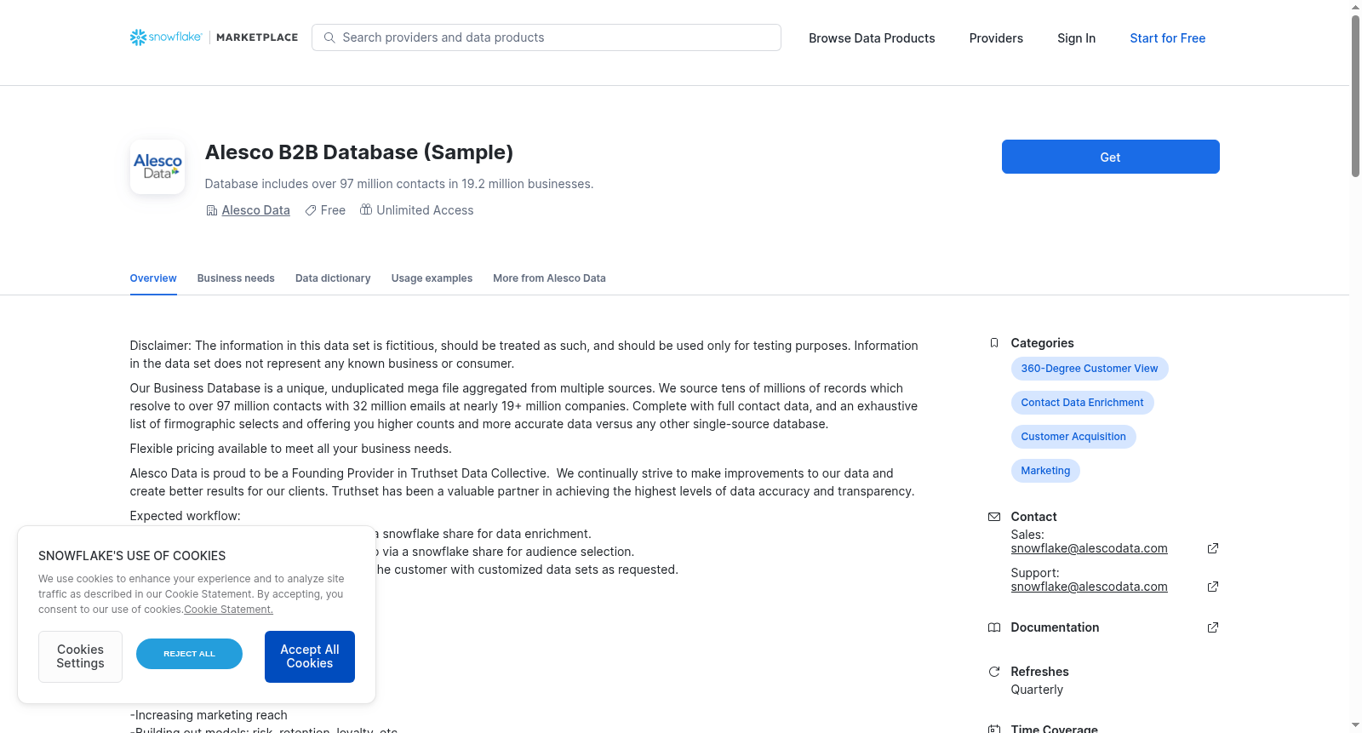
Task: Open external link icon next to Support email
Action: tap(1213, 587)
